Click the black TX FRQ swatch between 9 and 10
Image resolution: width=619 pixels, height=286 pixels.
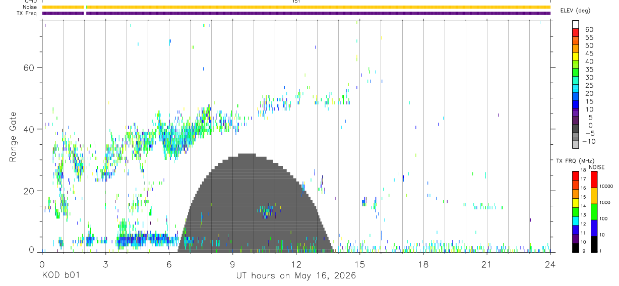[x=576, y=247]
